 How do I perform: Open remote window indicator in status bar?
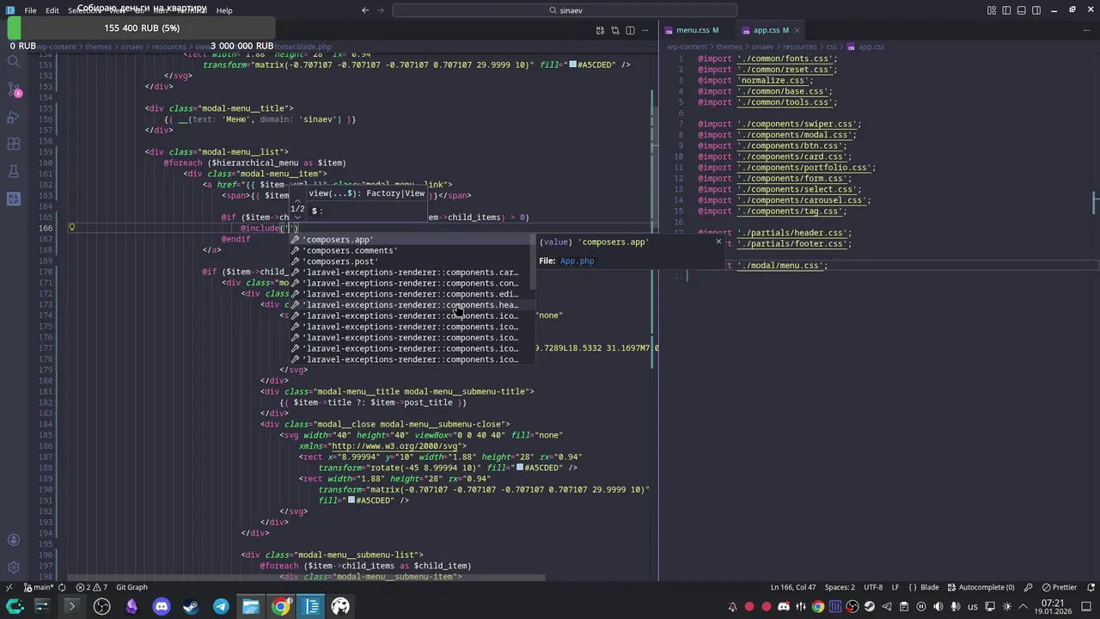9,587
